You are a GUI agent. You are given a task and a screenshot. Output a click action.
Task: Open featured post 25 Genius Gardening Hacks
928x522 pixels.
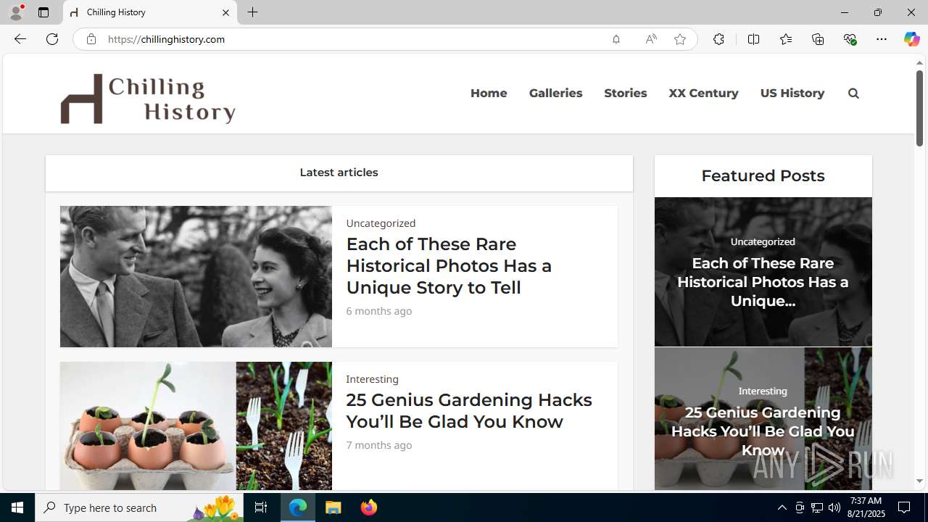coord(763,431)
